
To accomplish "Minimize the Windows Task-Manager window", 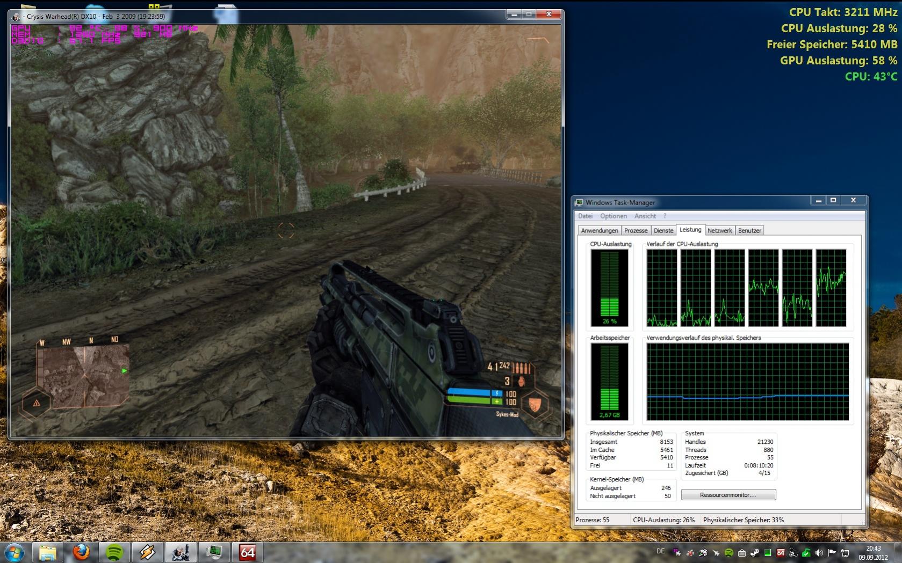I will [818, 201].
